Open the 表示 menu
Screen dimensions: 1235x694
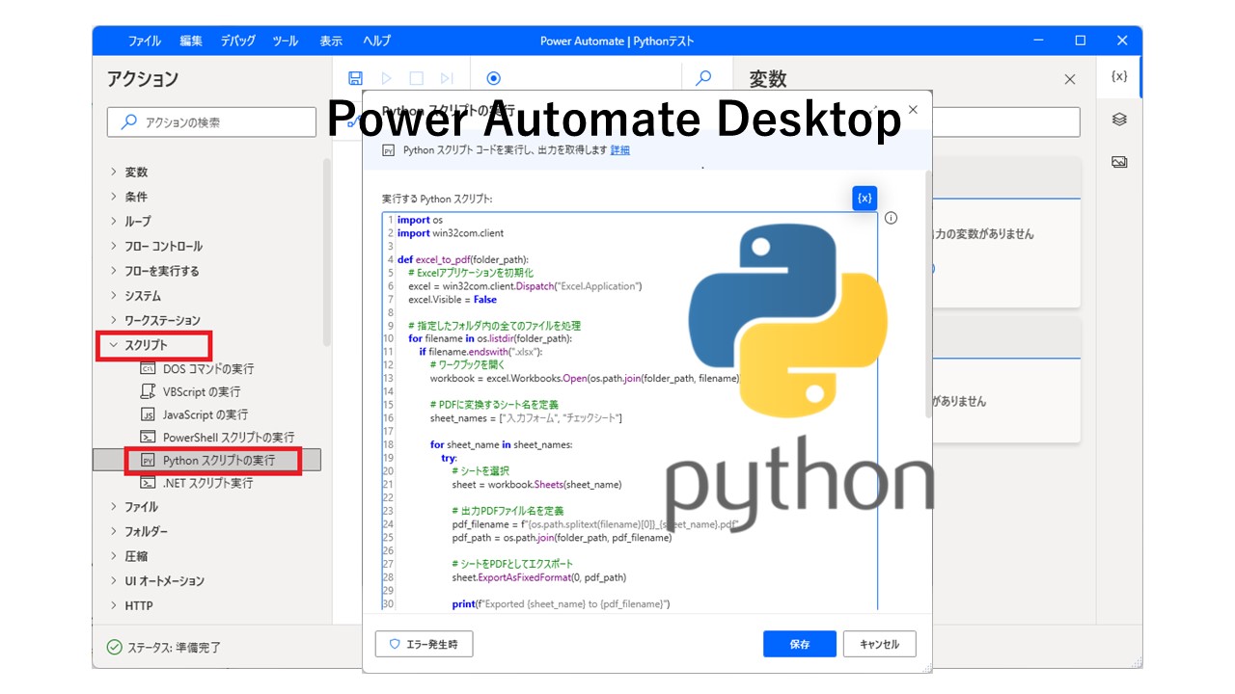pyautogui.click(x=330, y=40)
